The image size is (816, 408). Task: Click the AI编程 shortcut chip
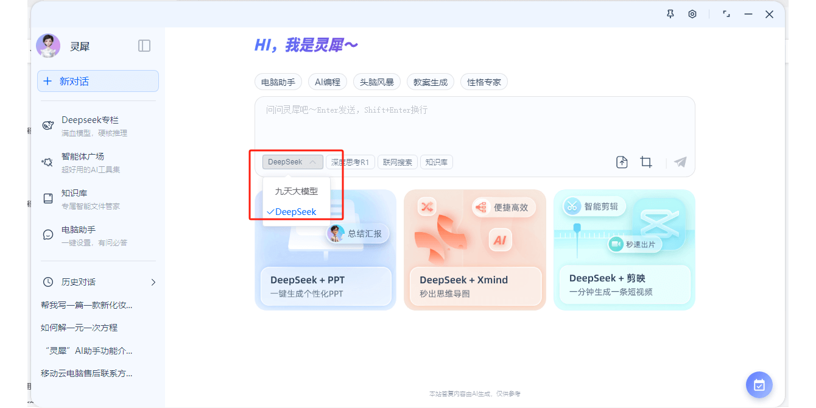click(x=328, y=82)
